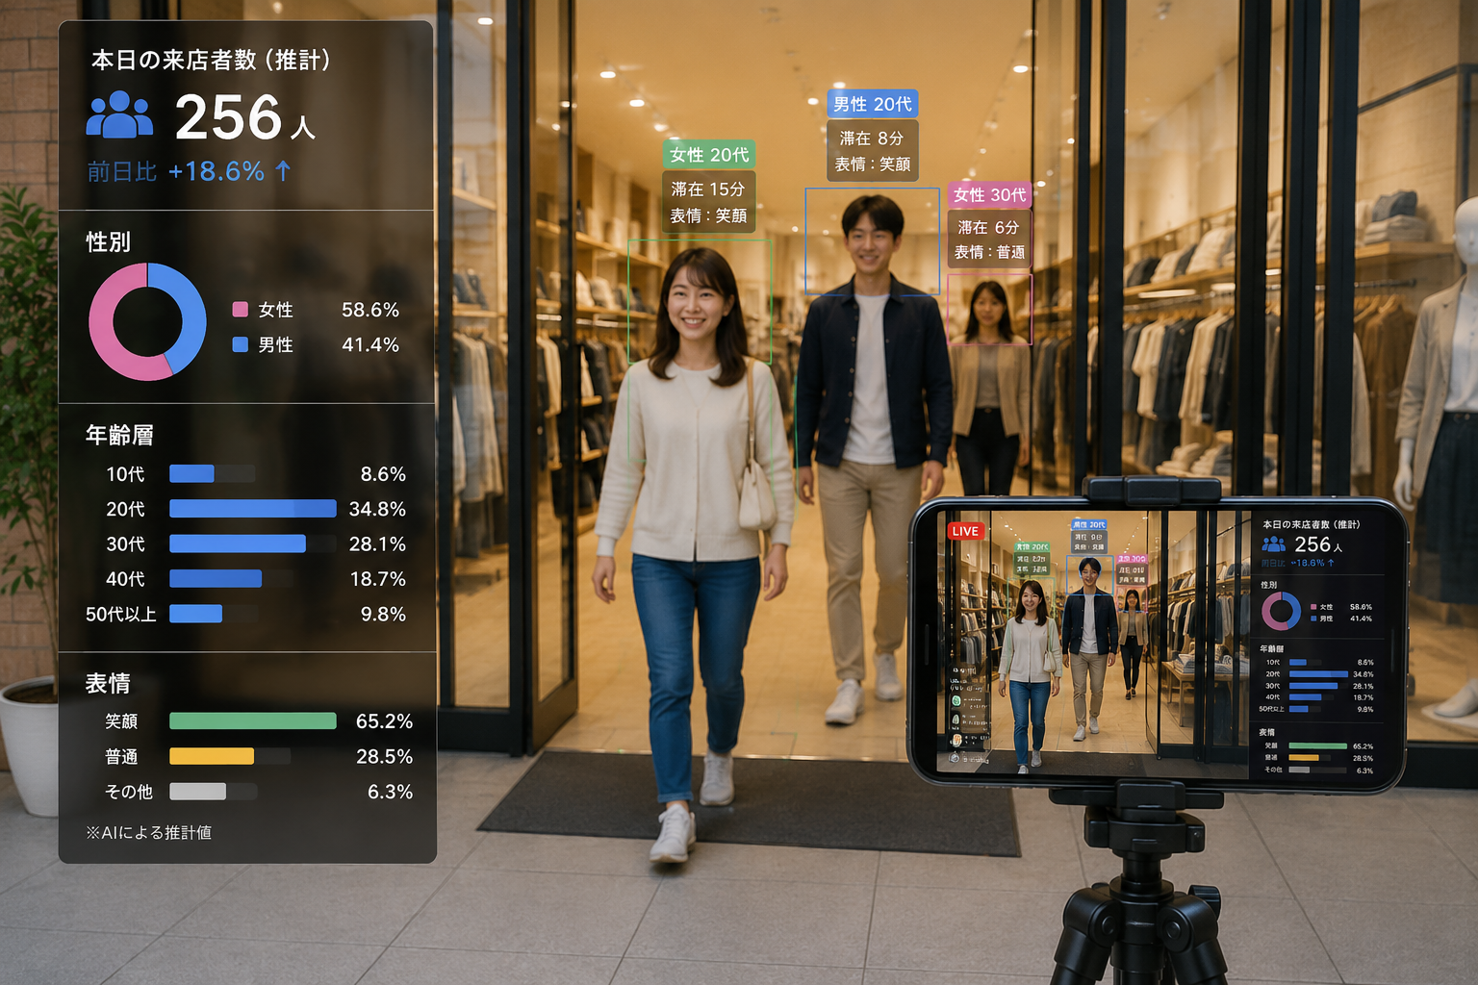Click the 50代以上 age bar

[x=196, y=614]
